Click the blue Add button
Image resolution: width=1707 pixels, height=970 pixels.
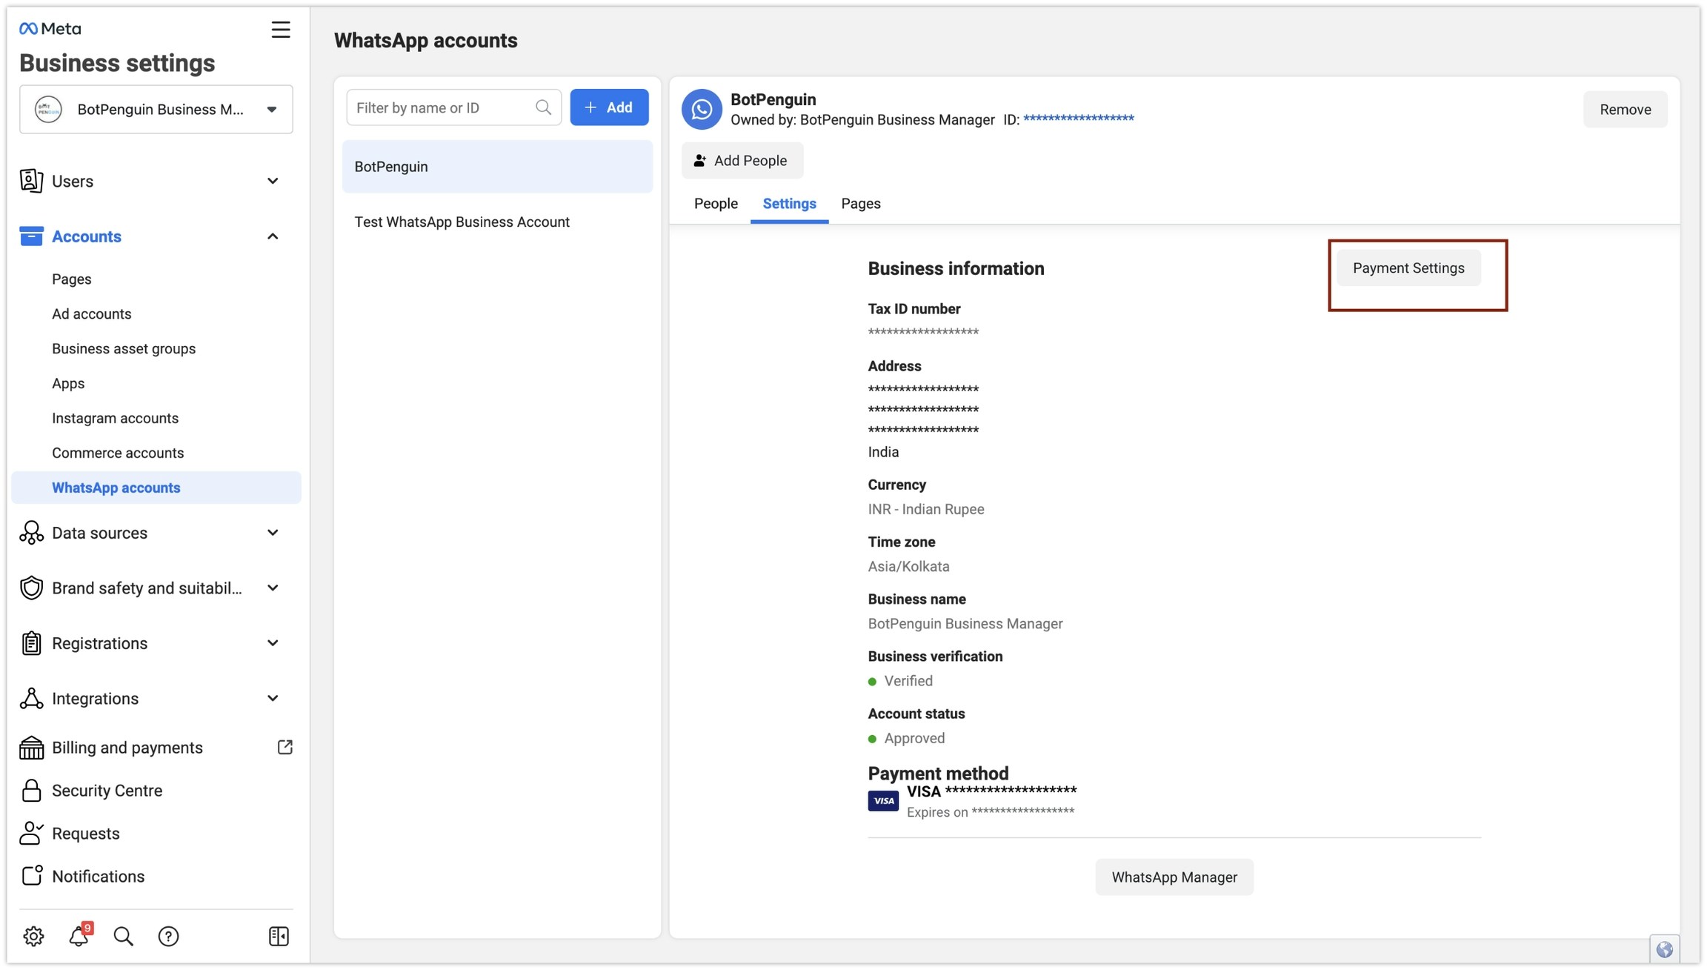609,107
